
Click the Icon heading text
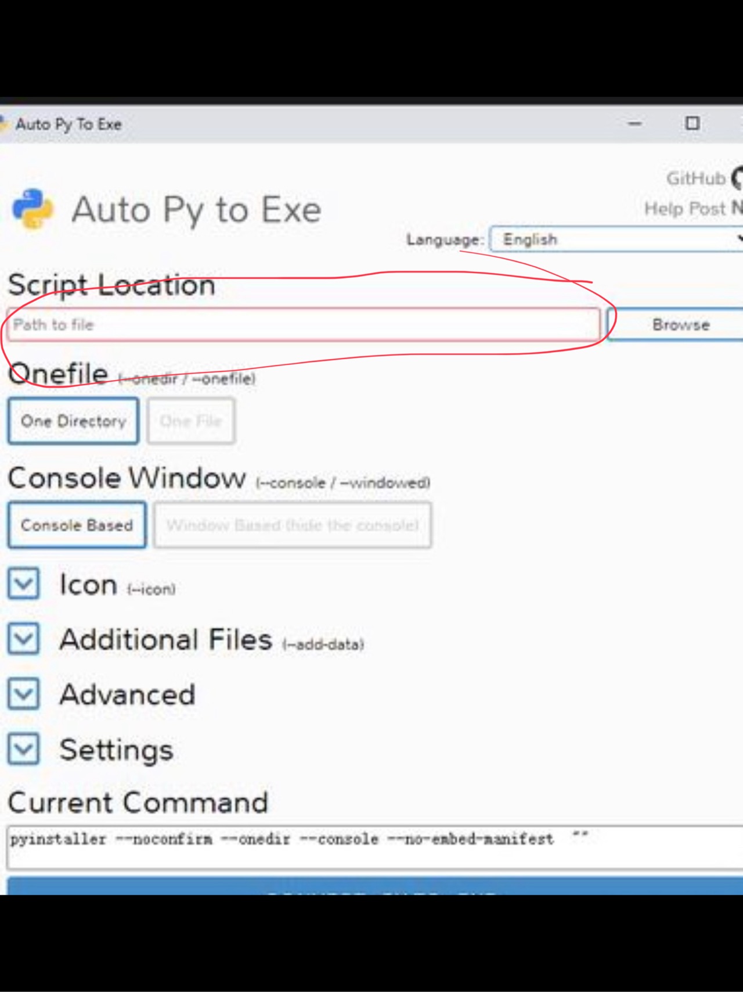click(x=89, y=584)
